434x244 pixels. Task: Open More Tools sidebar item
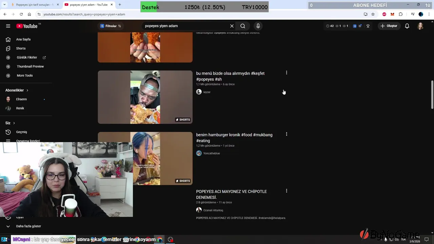(x=25, y=76)
